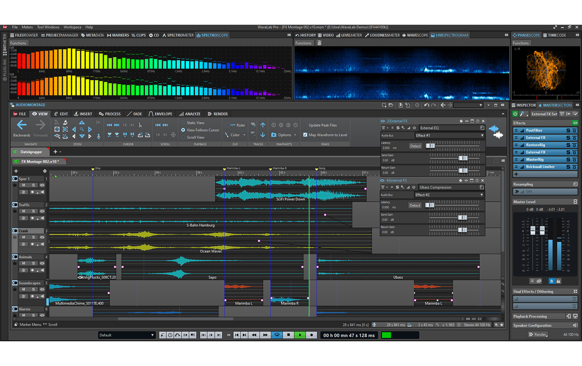
Task: Start playback with the green Play button
Action: pyautogui.click(x=300, y=335)
